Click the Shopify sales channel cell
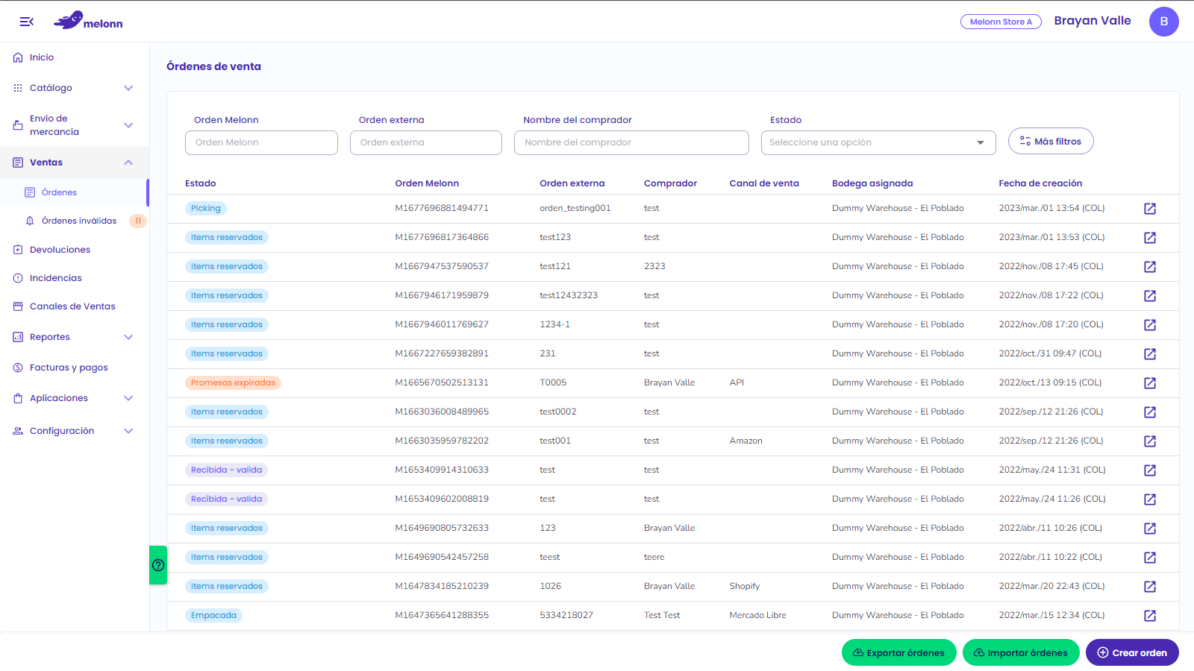 click(744, 586)
